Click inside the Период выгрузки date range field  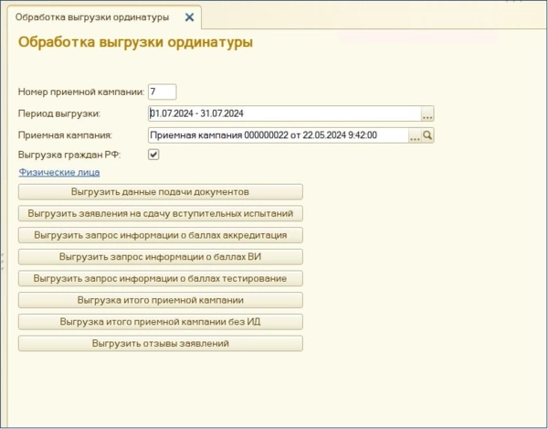pos(283,114)
